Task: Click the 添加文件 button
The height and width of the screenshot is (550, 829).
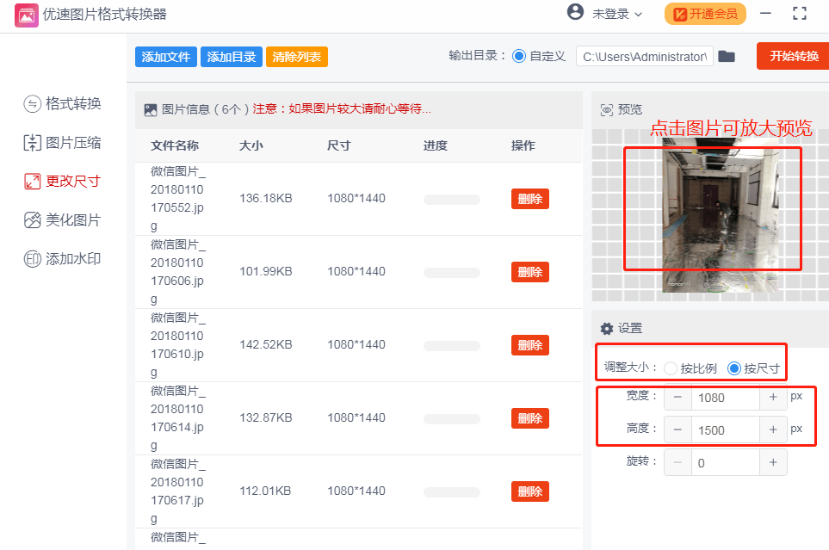Action: 166,57
